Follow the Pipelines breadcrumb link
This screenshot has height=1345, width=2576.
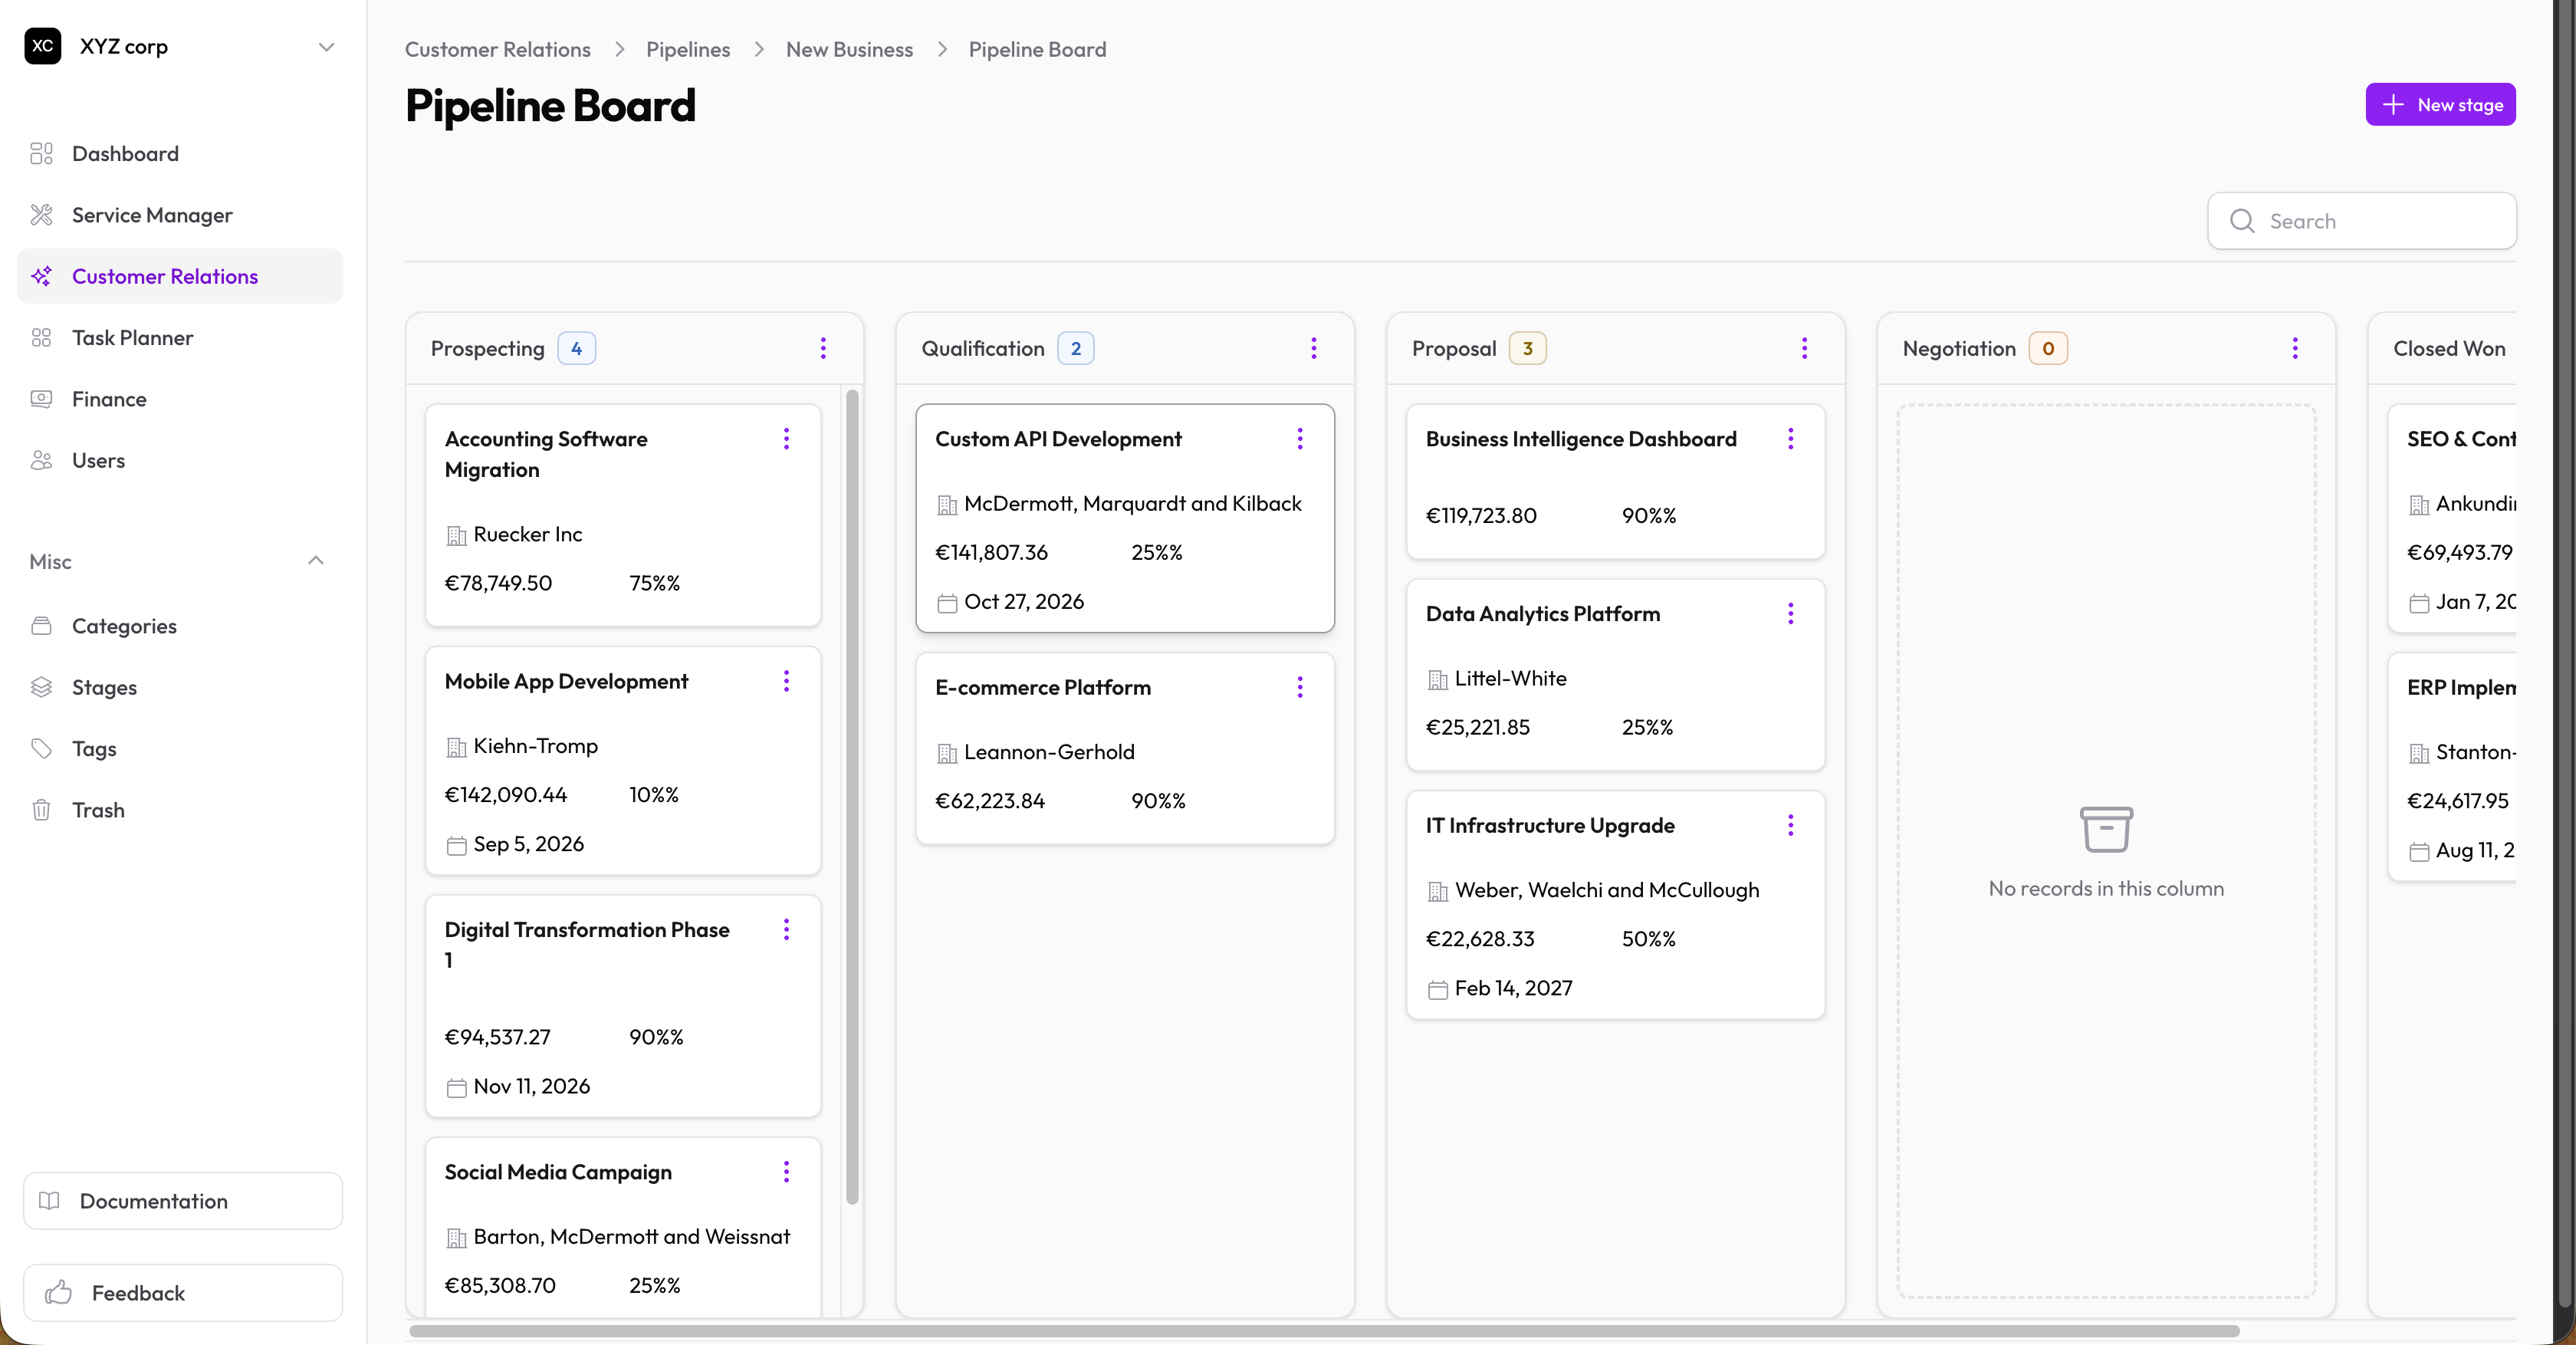tap(688, 49)
